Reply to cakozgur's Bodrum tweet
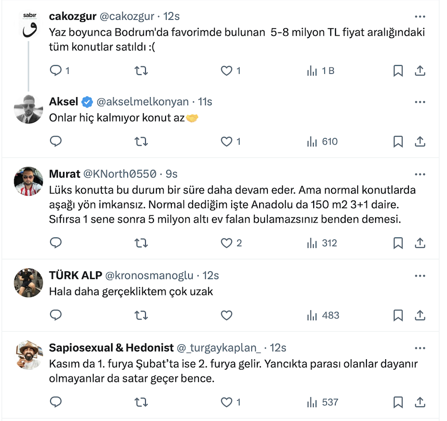 tap(56, 71)
